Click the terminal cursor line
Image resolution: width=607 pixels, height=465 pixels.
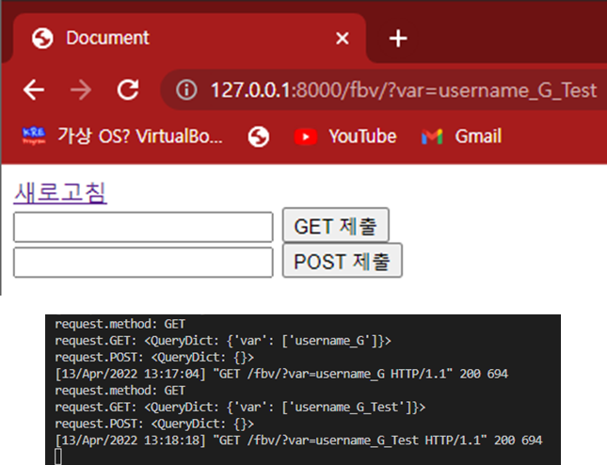58,457
